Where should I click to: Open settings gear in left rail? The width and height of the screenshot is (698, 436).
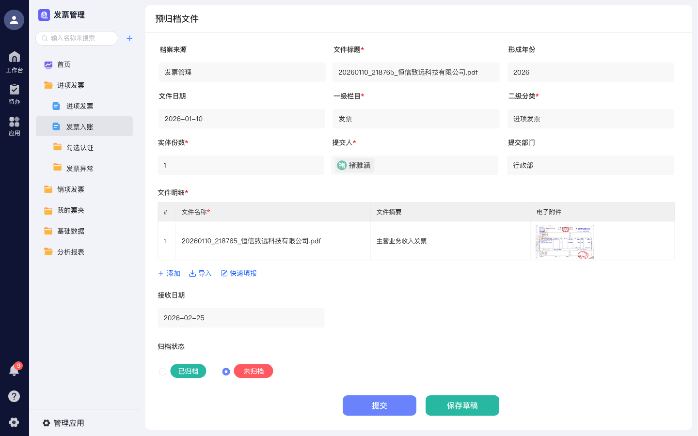tap(14, 422)
